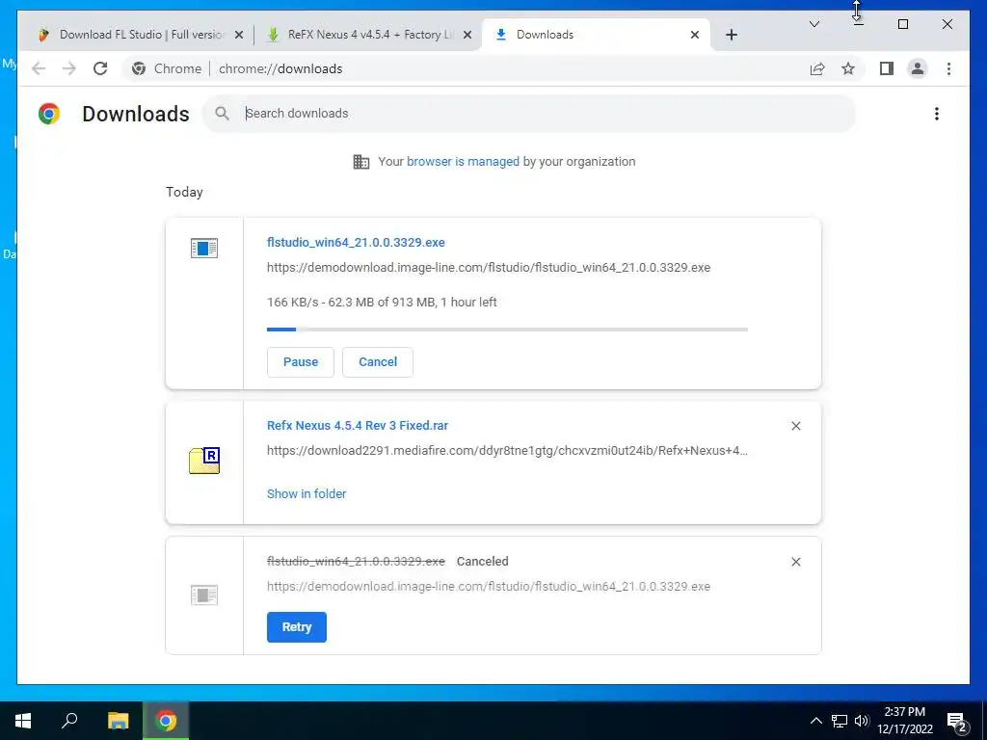Open the volume speaker tray icon
This screenshot has height=740, width=987.
click(862, 721)
